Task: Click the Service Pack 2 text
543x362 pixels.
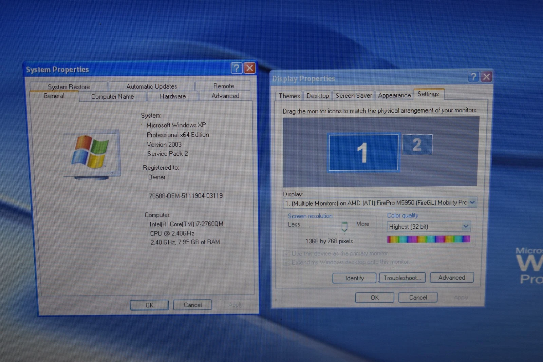Action: pyautogui.click(x=168, y=154)
